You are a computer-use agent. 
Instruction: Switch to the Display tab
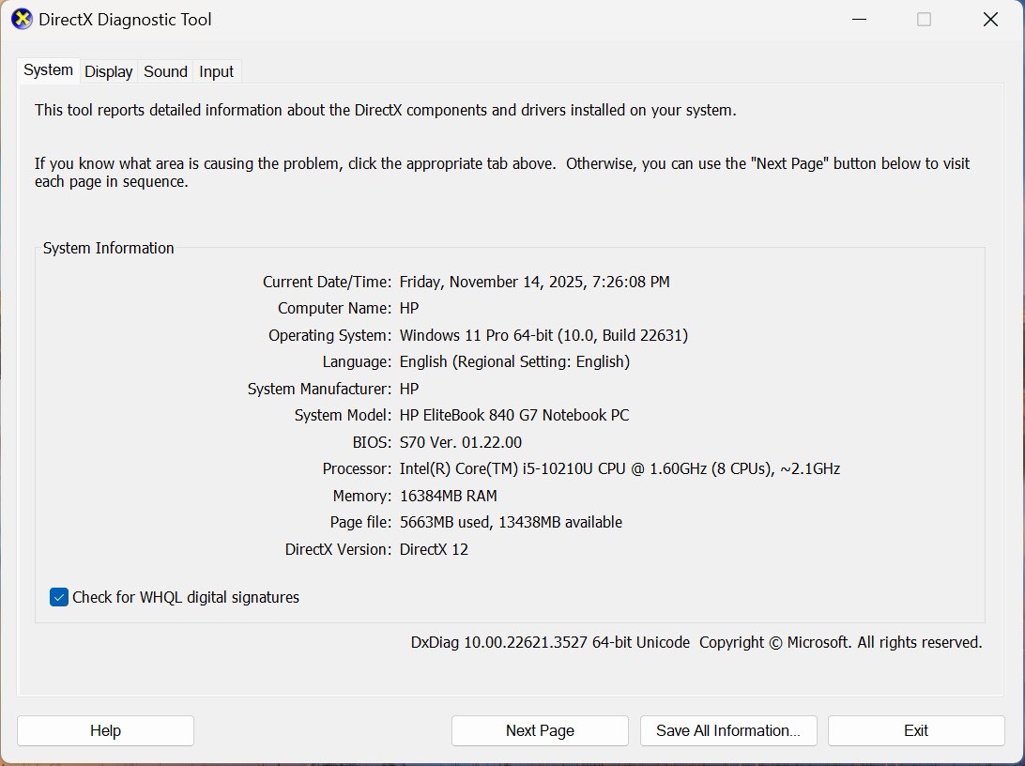(x=108, y=71)
